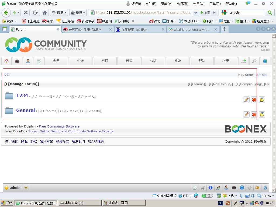Delete the General forum group
Screen dimensions: 276x207
click(254, 114)
